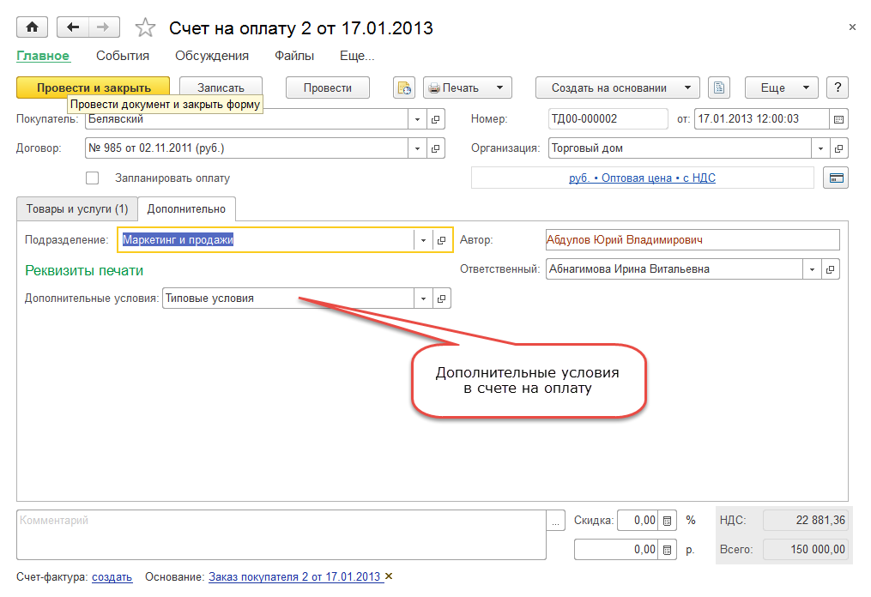Focus the Скидка percent value field
Viewport: 871px width, 597px height.
tap(638, 521)
